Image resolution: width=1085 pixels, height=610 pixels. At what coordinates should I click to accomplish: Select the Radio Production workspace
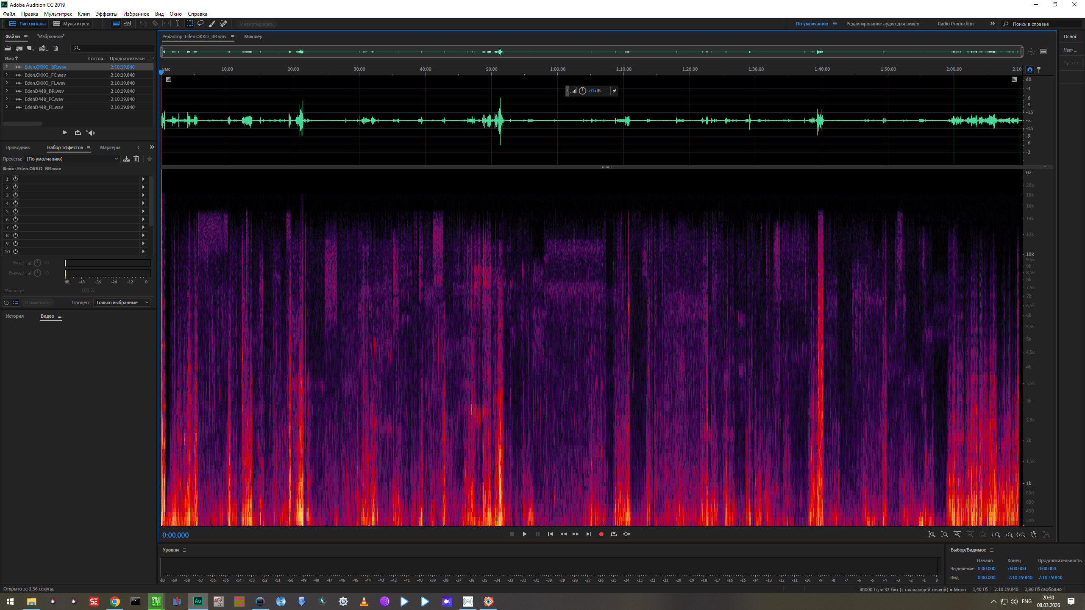pos(955,24)
